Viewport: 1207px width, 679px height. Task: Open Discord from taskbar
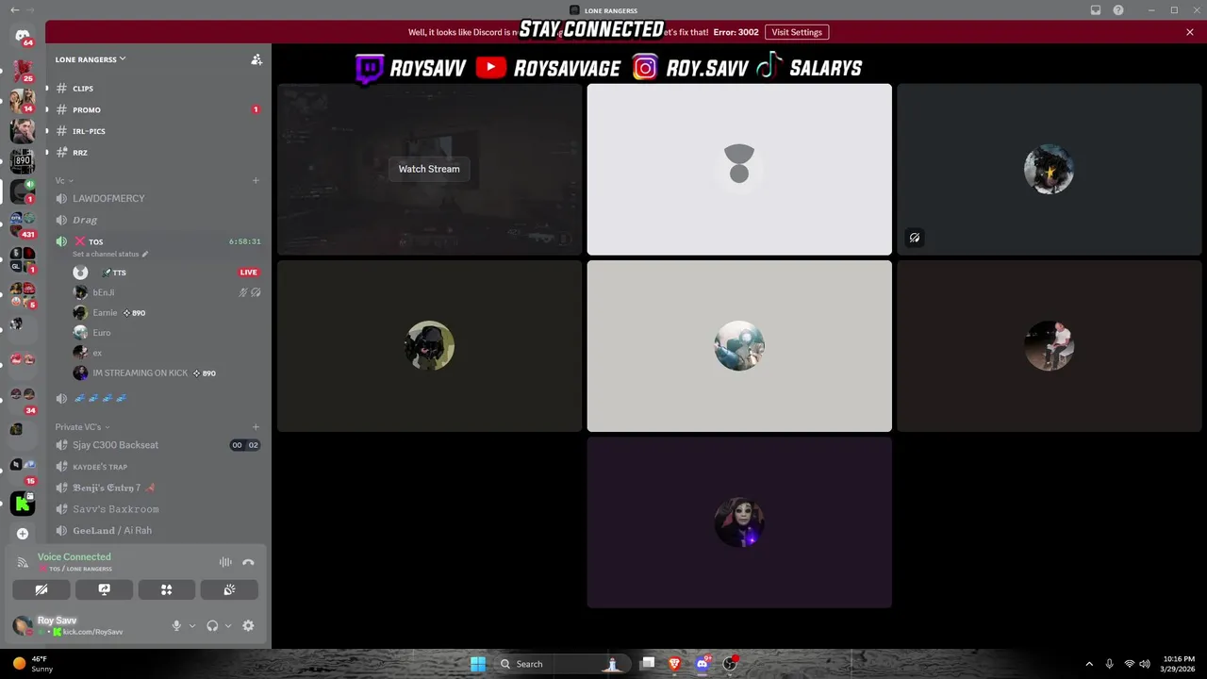(x=702, y=664)
